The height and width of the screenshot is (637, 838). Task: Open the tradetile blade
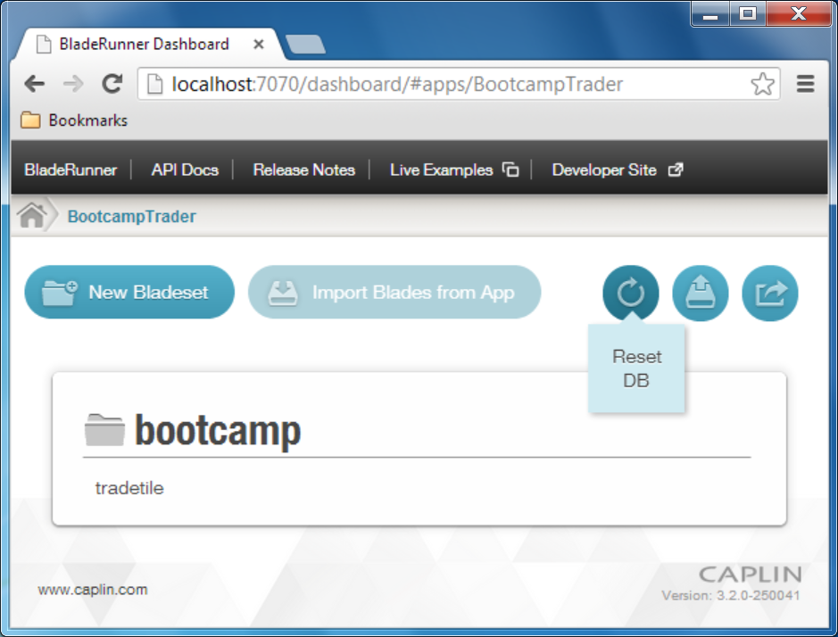129,488
